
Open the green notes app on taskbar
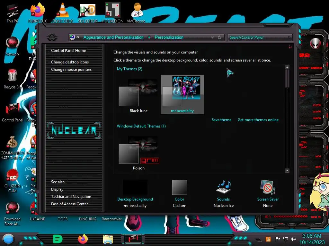click(58, 239)
